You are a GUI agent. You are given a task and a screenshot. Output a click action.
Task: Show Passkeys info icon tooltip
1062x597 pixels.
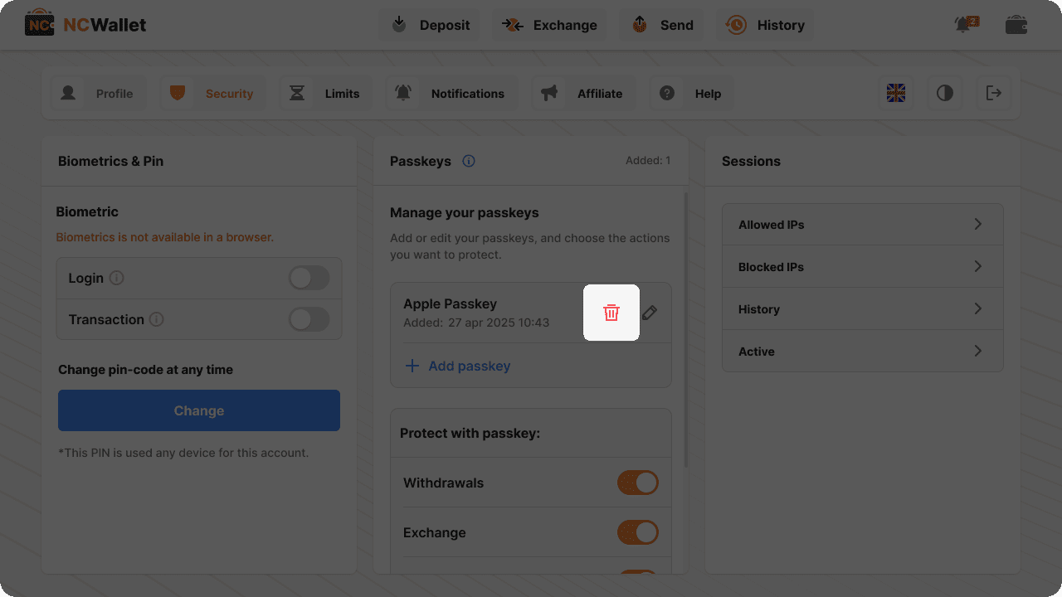coord(469,161)
